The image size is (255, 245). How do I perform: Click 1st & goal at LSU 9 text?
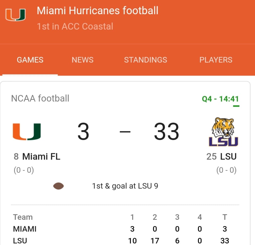click(125, 186)
